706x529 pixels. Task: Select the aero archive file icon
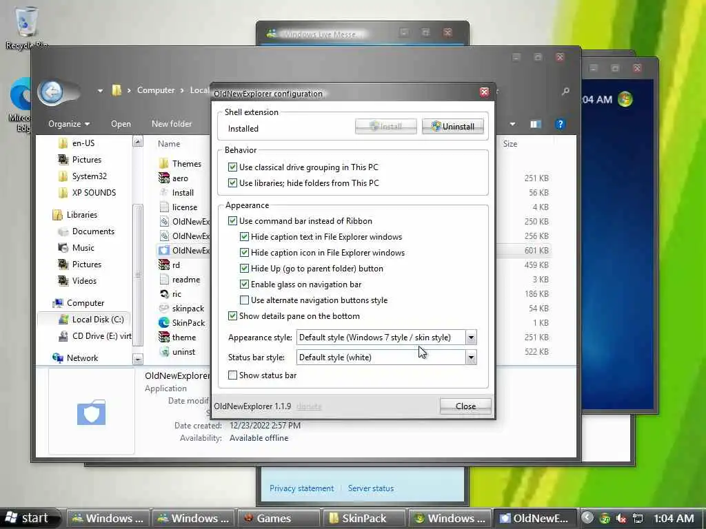[164, 178]
